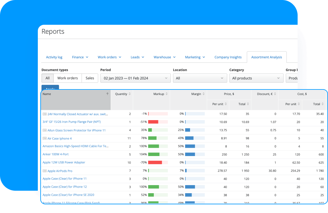Open the Warehouse menu
The image size is (328, 213).
(x=164, y=57)
